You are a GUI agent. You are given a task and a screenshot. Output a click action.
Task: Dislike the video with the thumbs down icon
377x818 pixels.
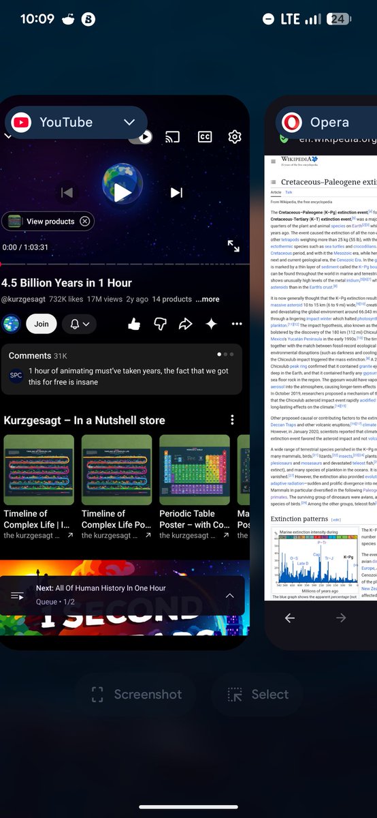click(x=160, y=324)
